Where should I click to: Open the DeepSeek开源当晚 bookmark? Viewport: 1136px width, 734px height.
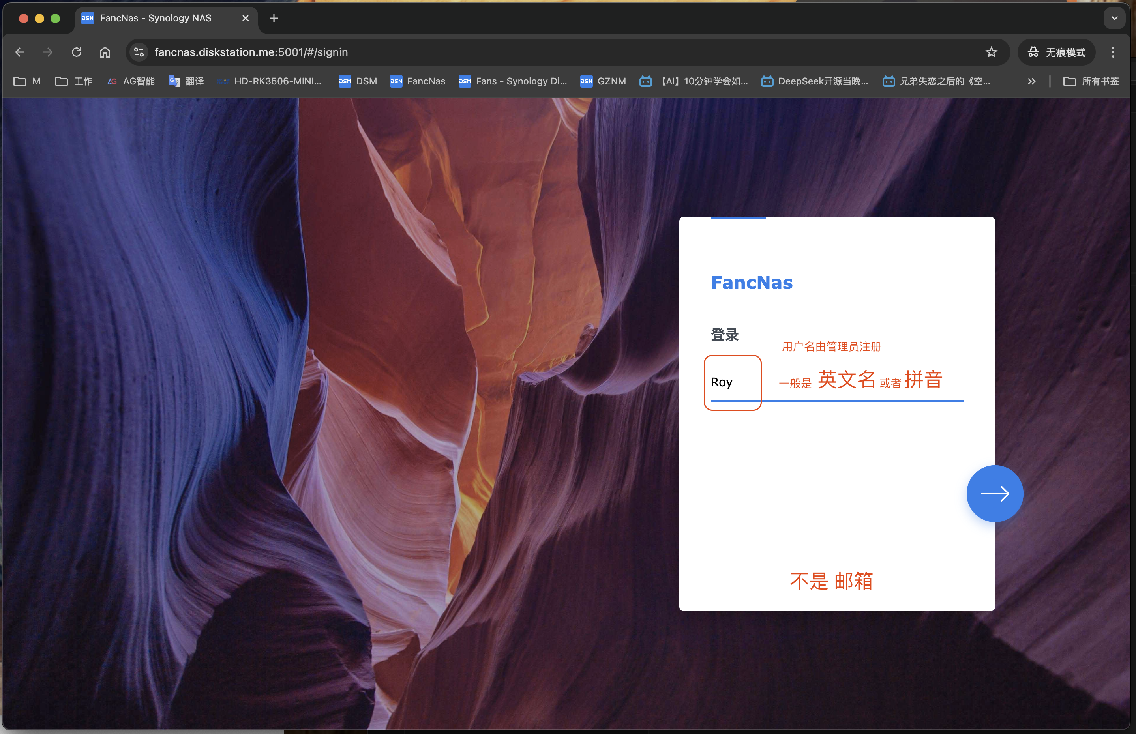pos(815,81)
